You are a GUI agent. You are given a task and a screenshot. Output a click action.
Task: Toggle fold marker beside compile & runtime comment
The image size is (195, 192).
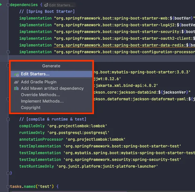8,120
